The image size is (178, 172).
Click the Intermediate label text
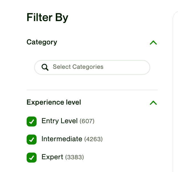[62, 139]
